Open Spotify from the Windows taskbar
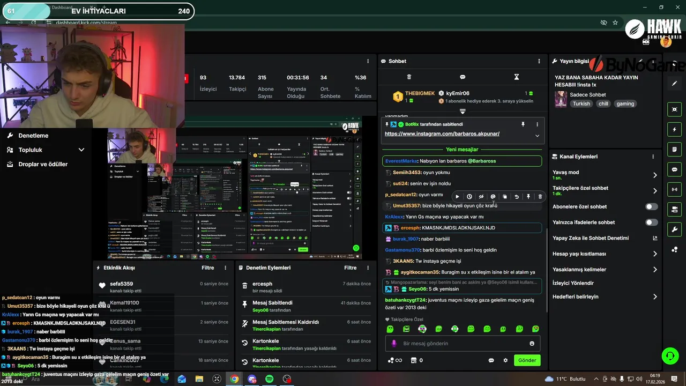Image resolution: width=686 pixels, height=386 pixels. (x=270, y=379)
